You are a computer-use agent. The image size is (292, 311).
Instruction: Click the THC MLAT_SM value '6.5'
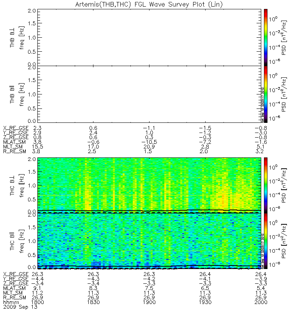coord(205,288)
